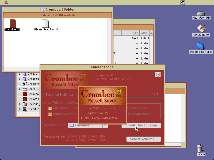
Task: Toggle sort order button in list header
Action: coord(151,33)
